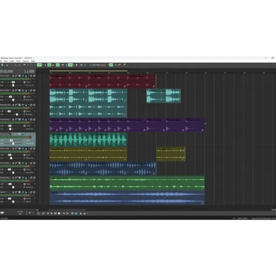Open the Undo history dropdown arrow
Screen dimensions: 276x276
(28, 65)
